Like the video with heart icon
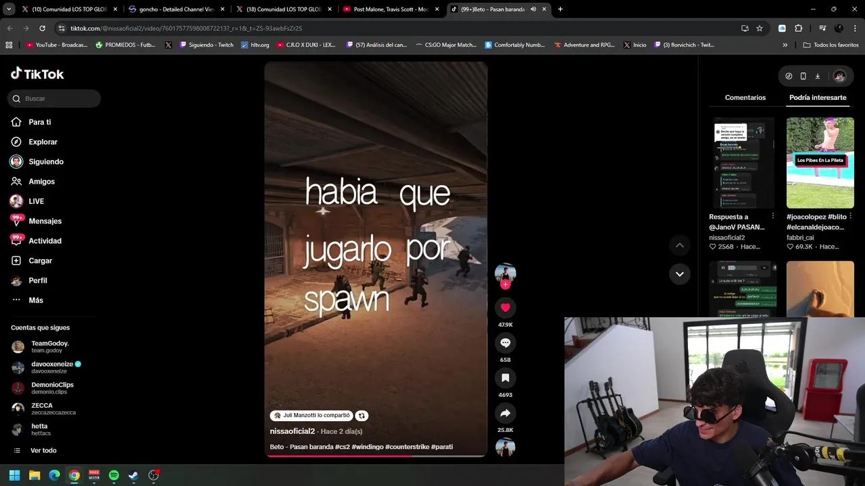Screen dimensions: 865x486 [x=505, y=307]
